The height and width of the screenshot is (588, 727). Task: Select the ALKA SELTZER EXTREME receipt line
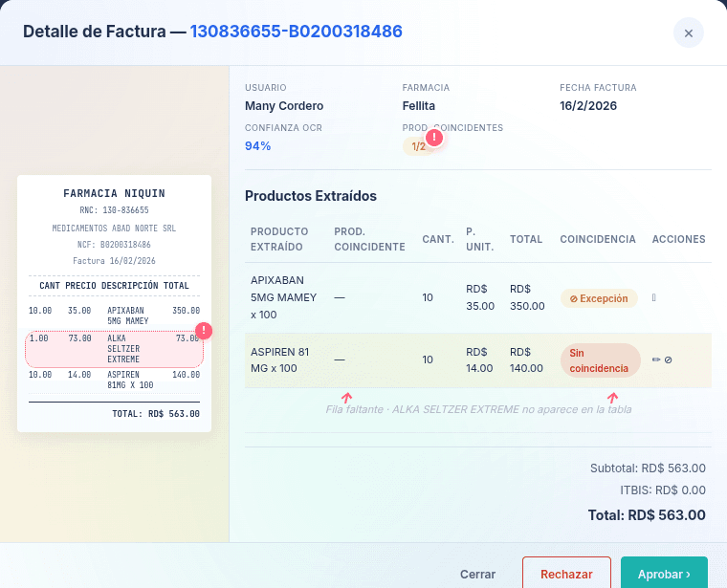114,349
